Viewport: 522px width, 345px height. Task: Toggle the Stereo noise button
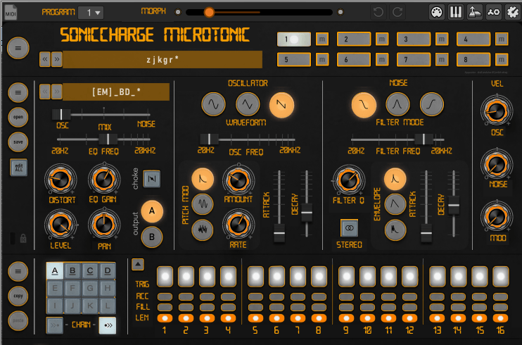349,228
